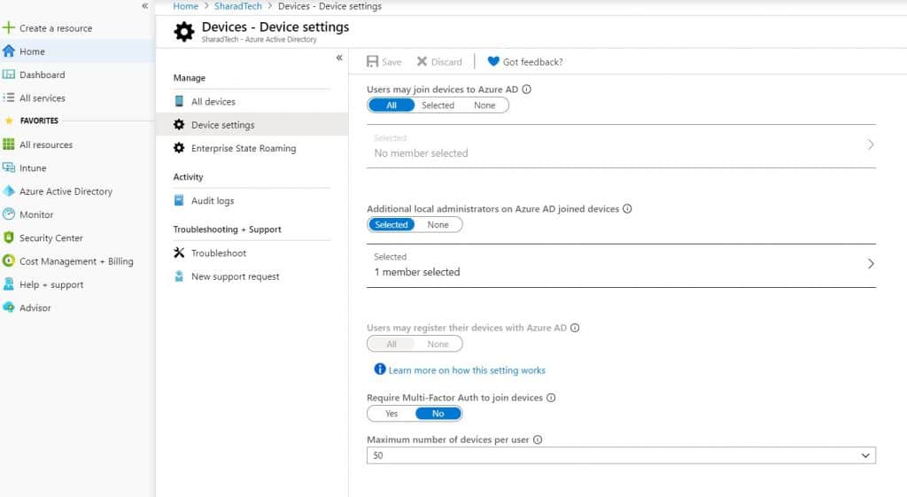
Task: Choose None for Users may register devices
Action: (438, 344)
